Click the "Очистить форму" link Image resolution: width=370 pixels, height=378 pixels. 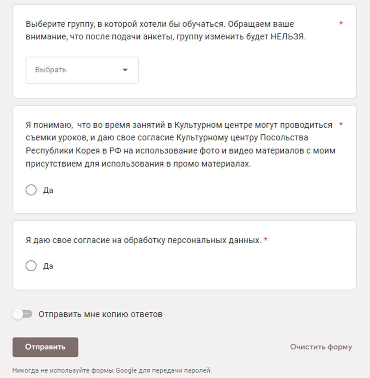coord(321,347)
